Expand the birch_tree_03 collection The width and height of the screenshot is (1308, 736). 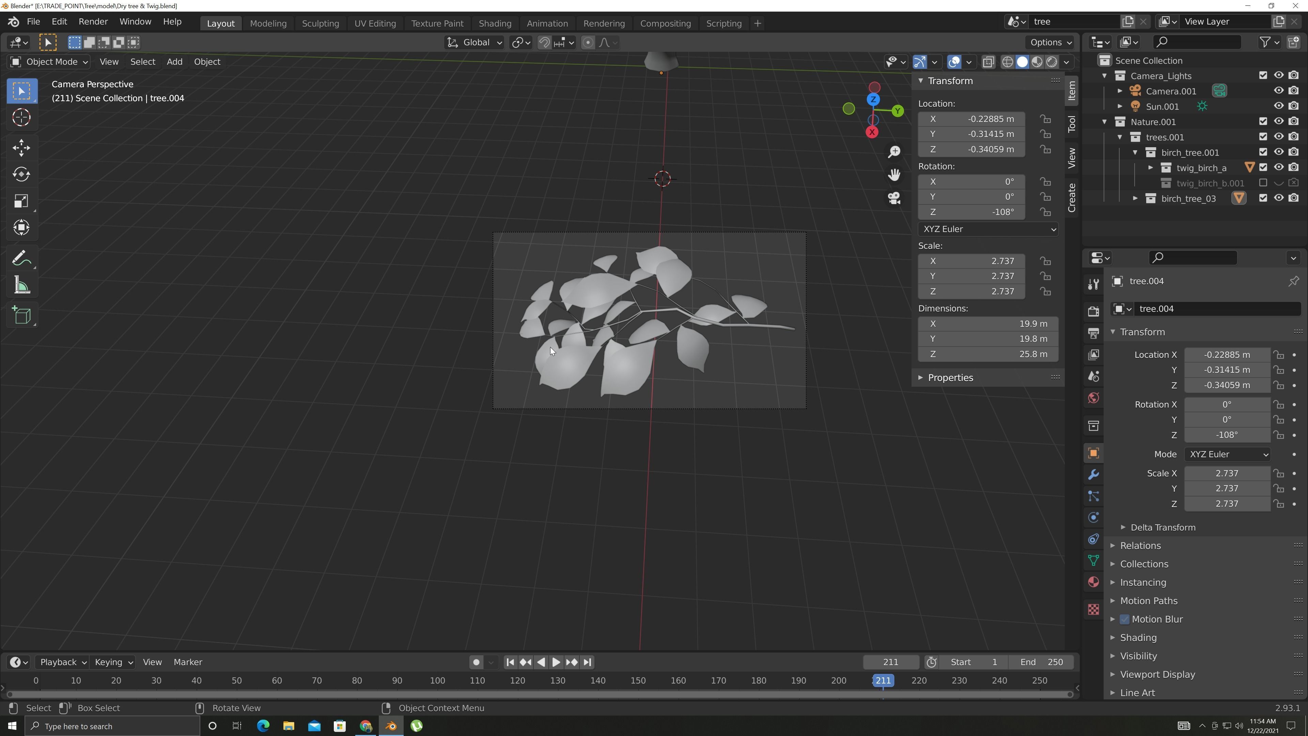1135,198
